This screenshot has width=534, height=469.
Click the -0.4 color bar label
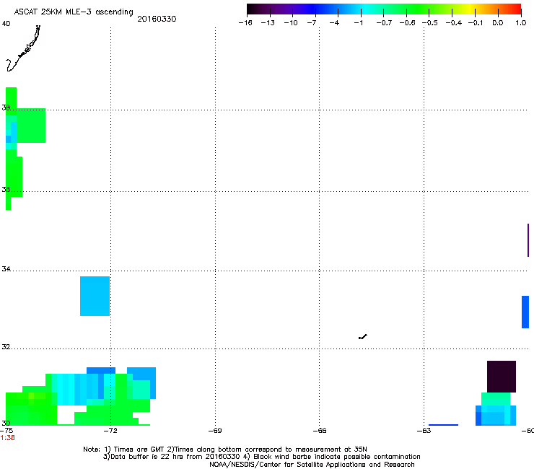(454, 23)
